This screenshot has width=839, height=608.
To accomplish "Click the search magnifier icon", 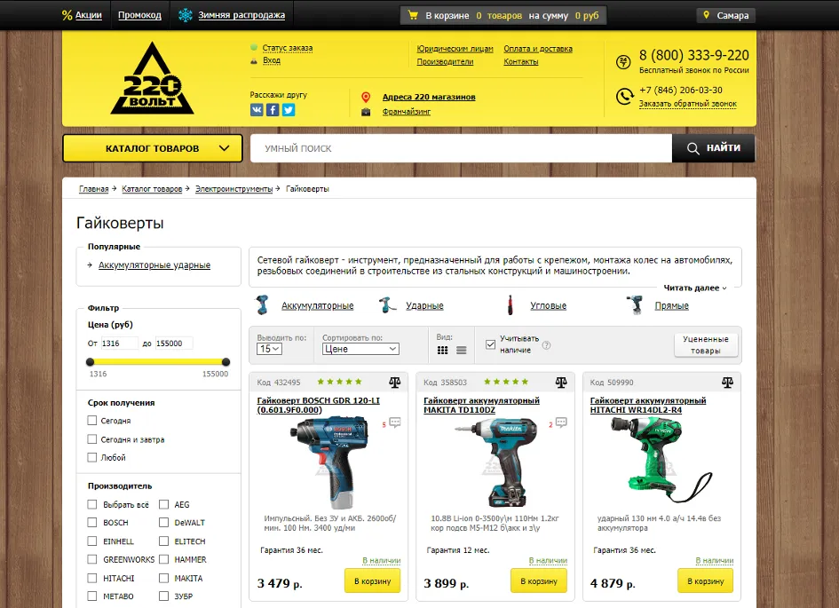I will click(x=693, y=148).
